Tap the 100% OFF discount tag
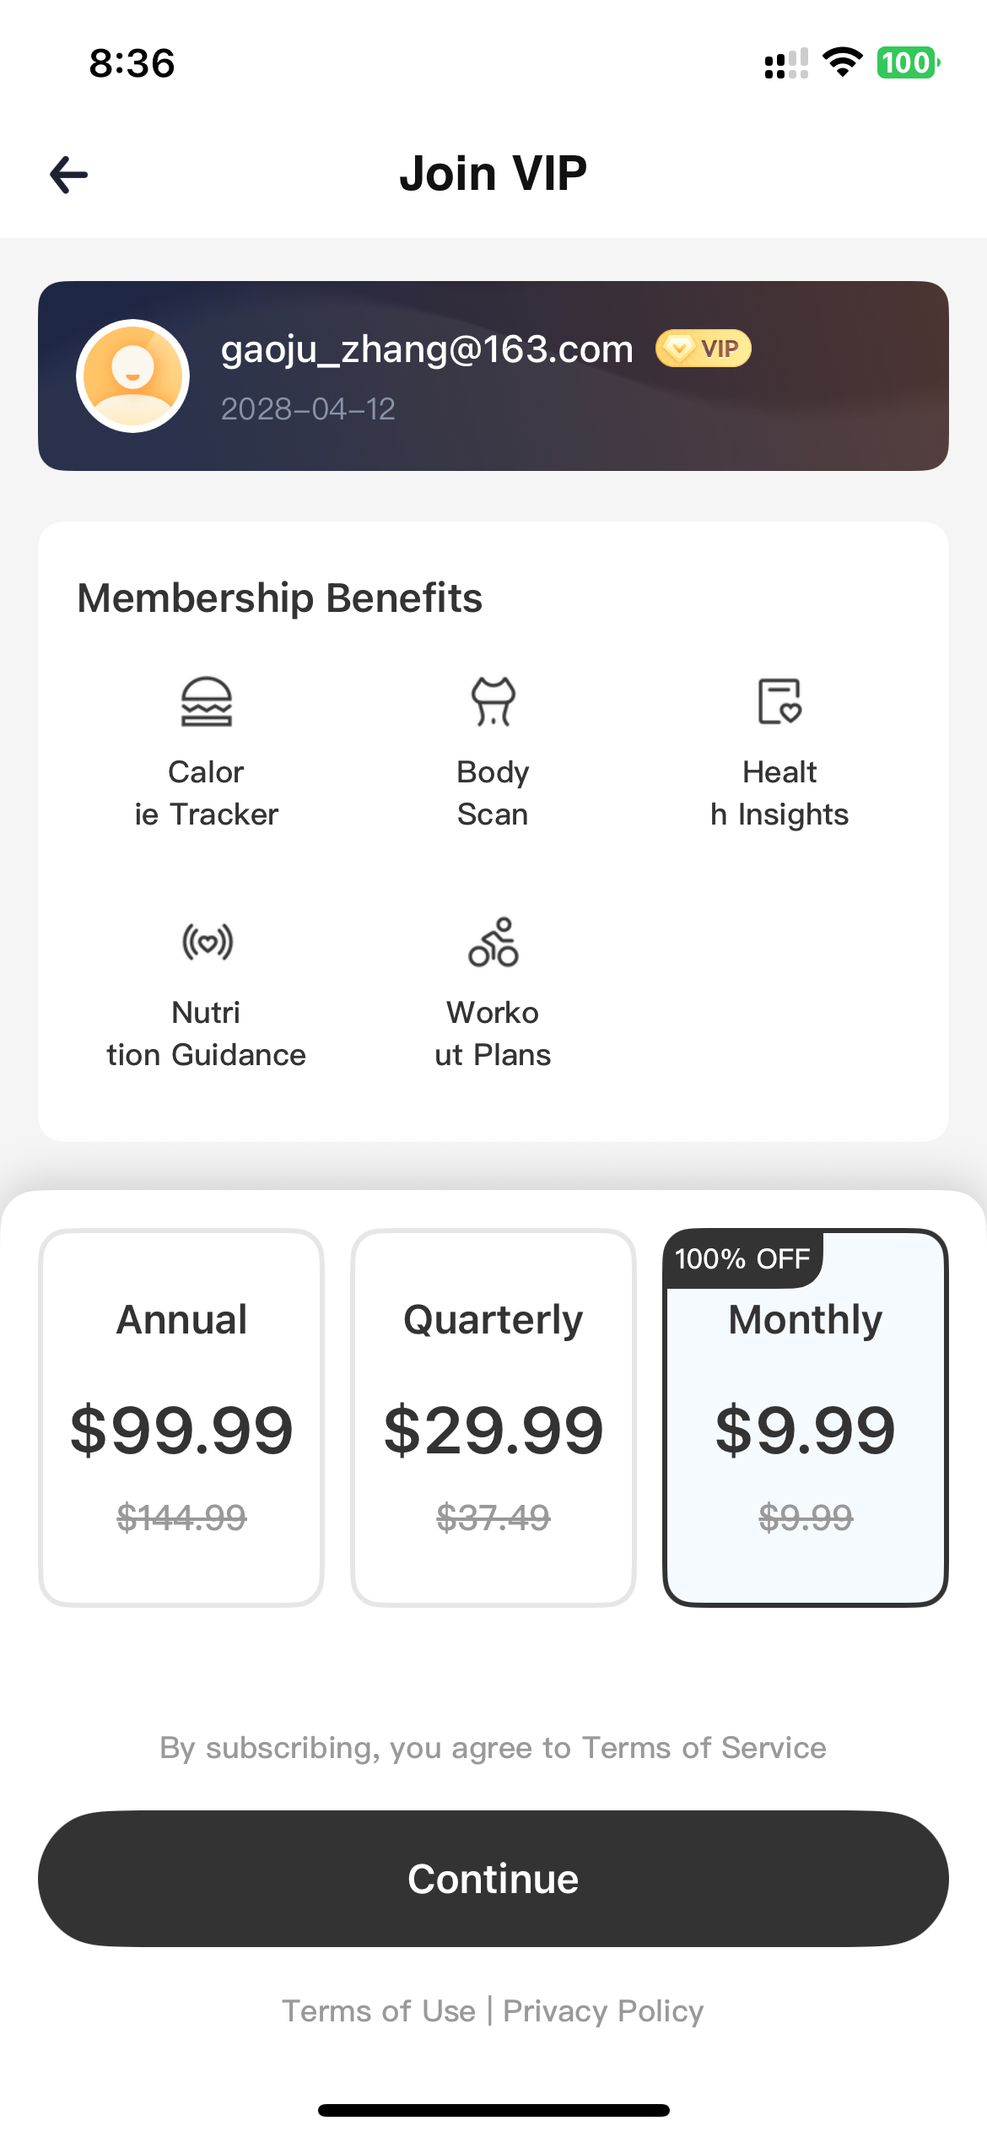 pyautogui.click(x=742, y=1258)
